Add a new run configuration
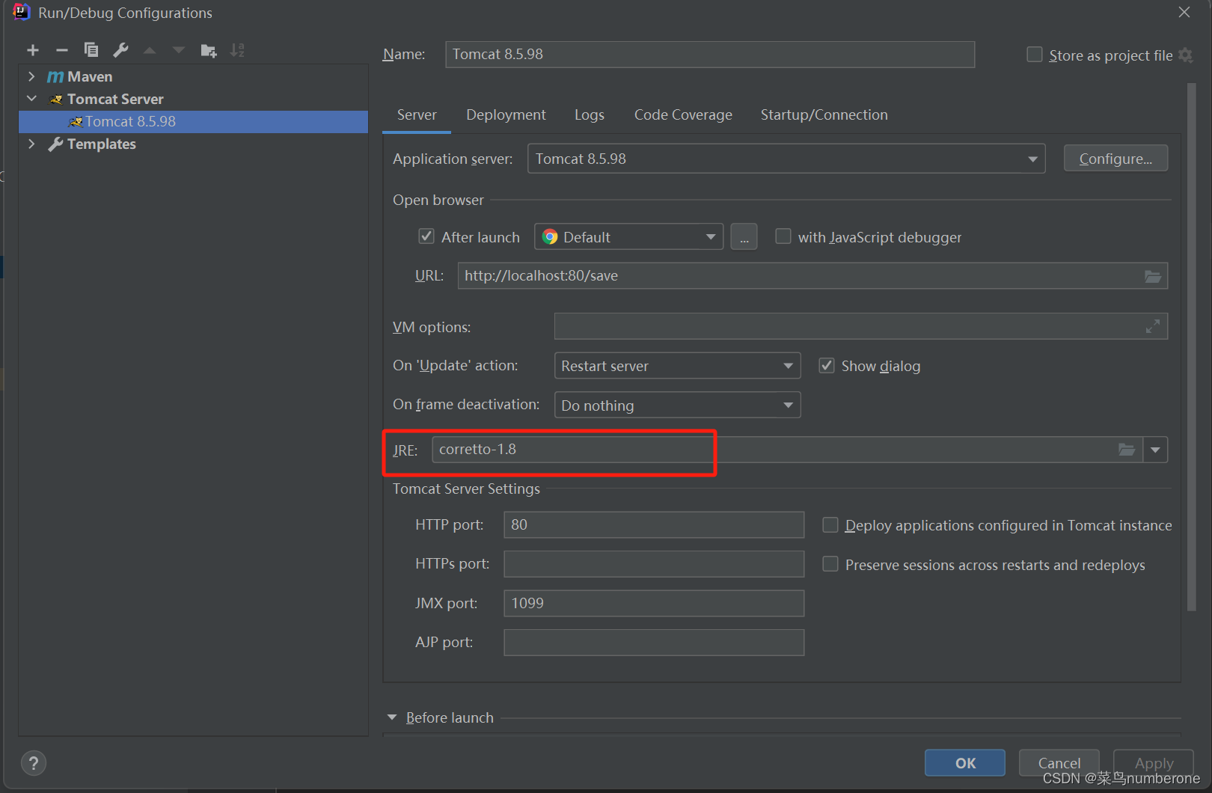 pyautogui.click(x=33, y=50)
